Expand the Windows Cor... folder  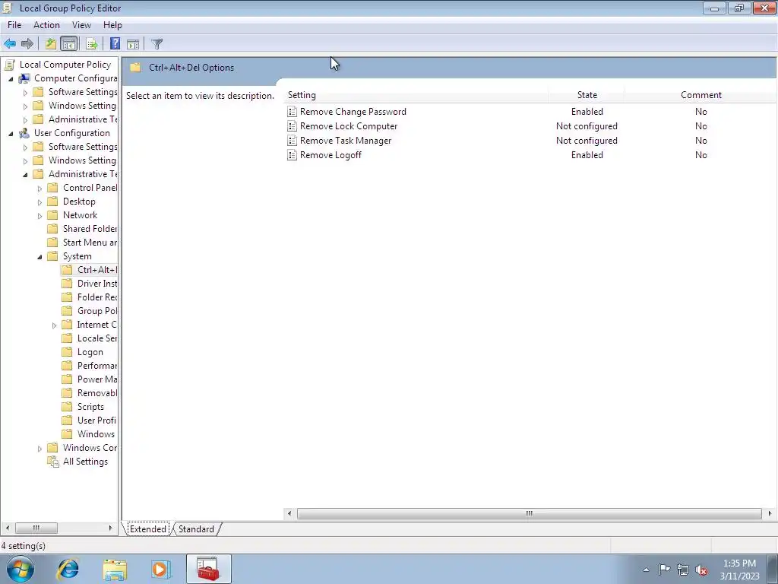pyautogui.click(x=40, y=449)
